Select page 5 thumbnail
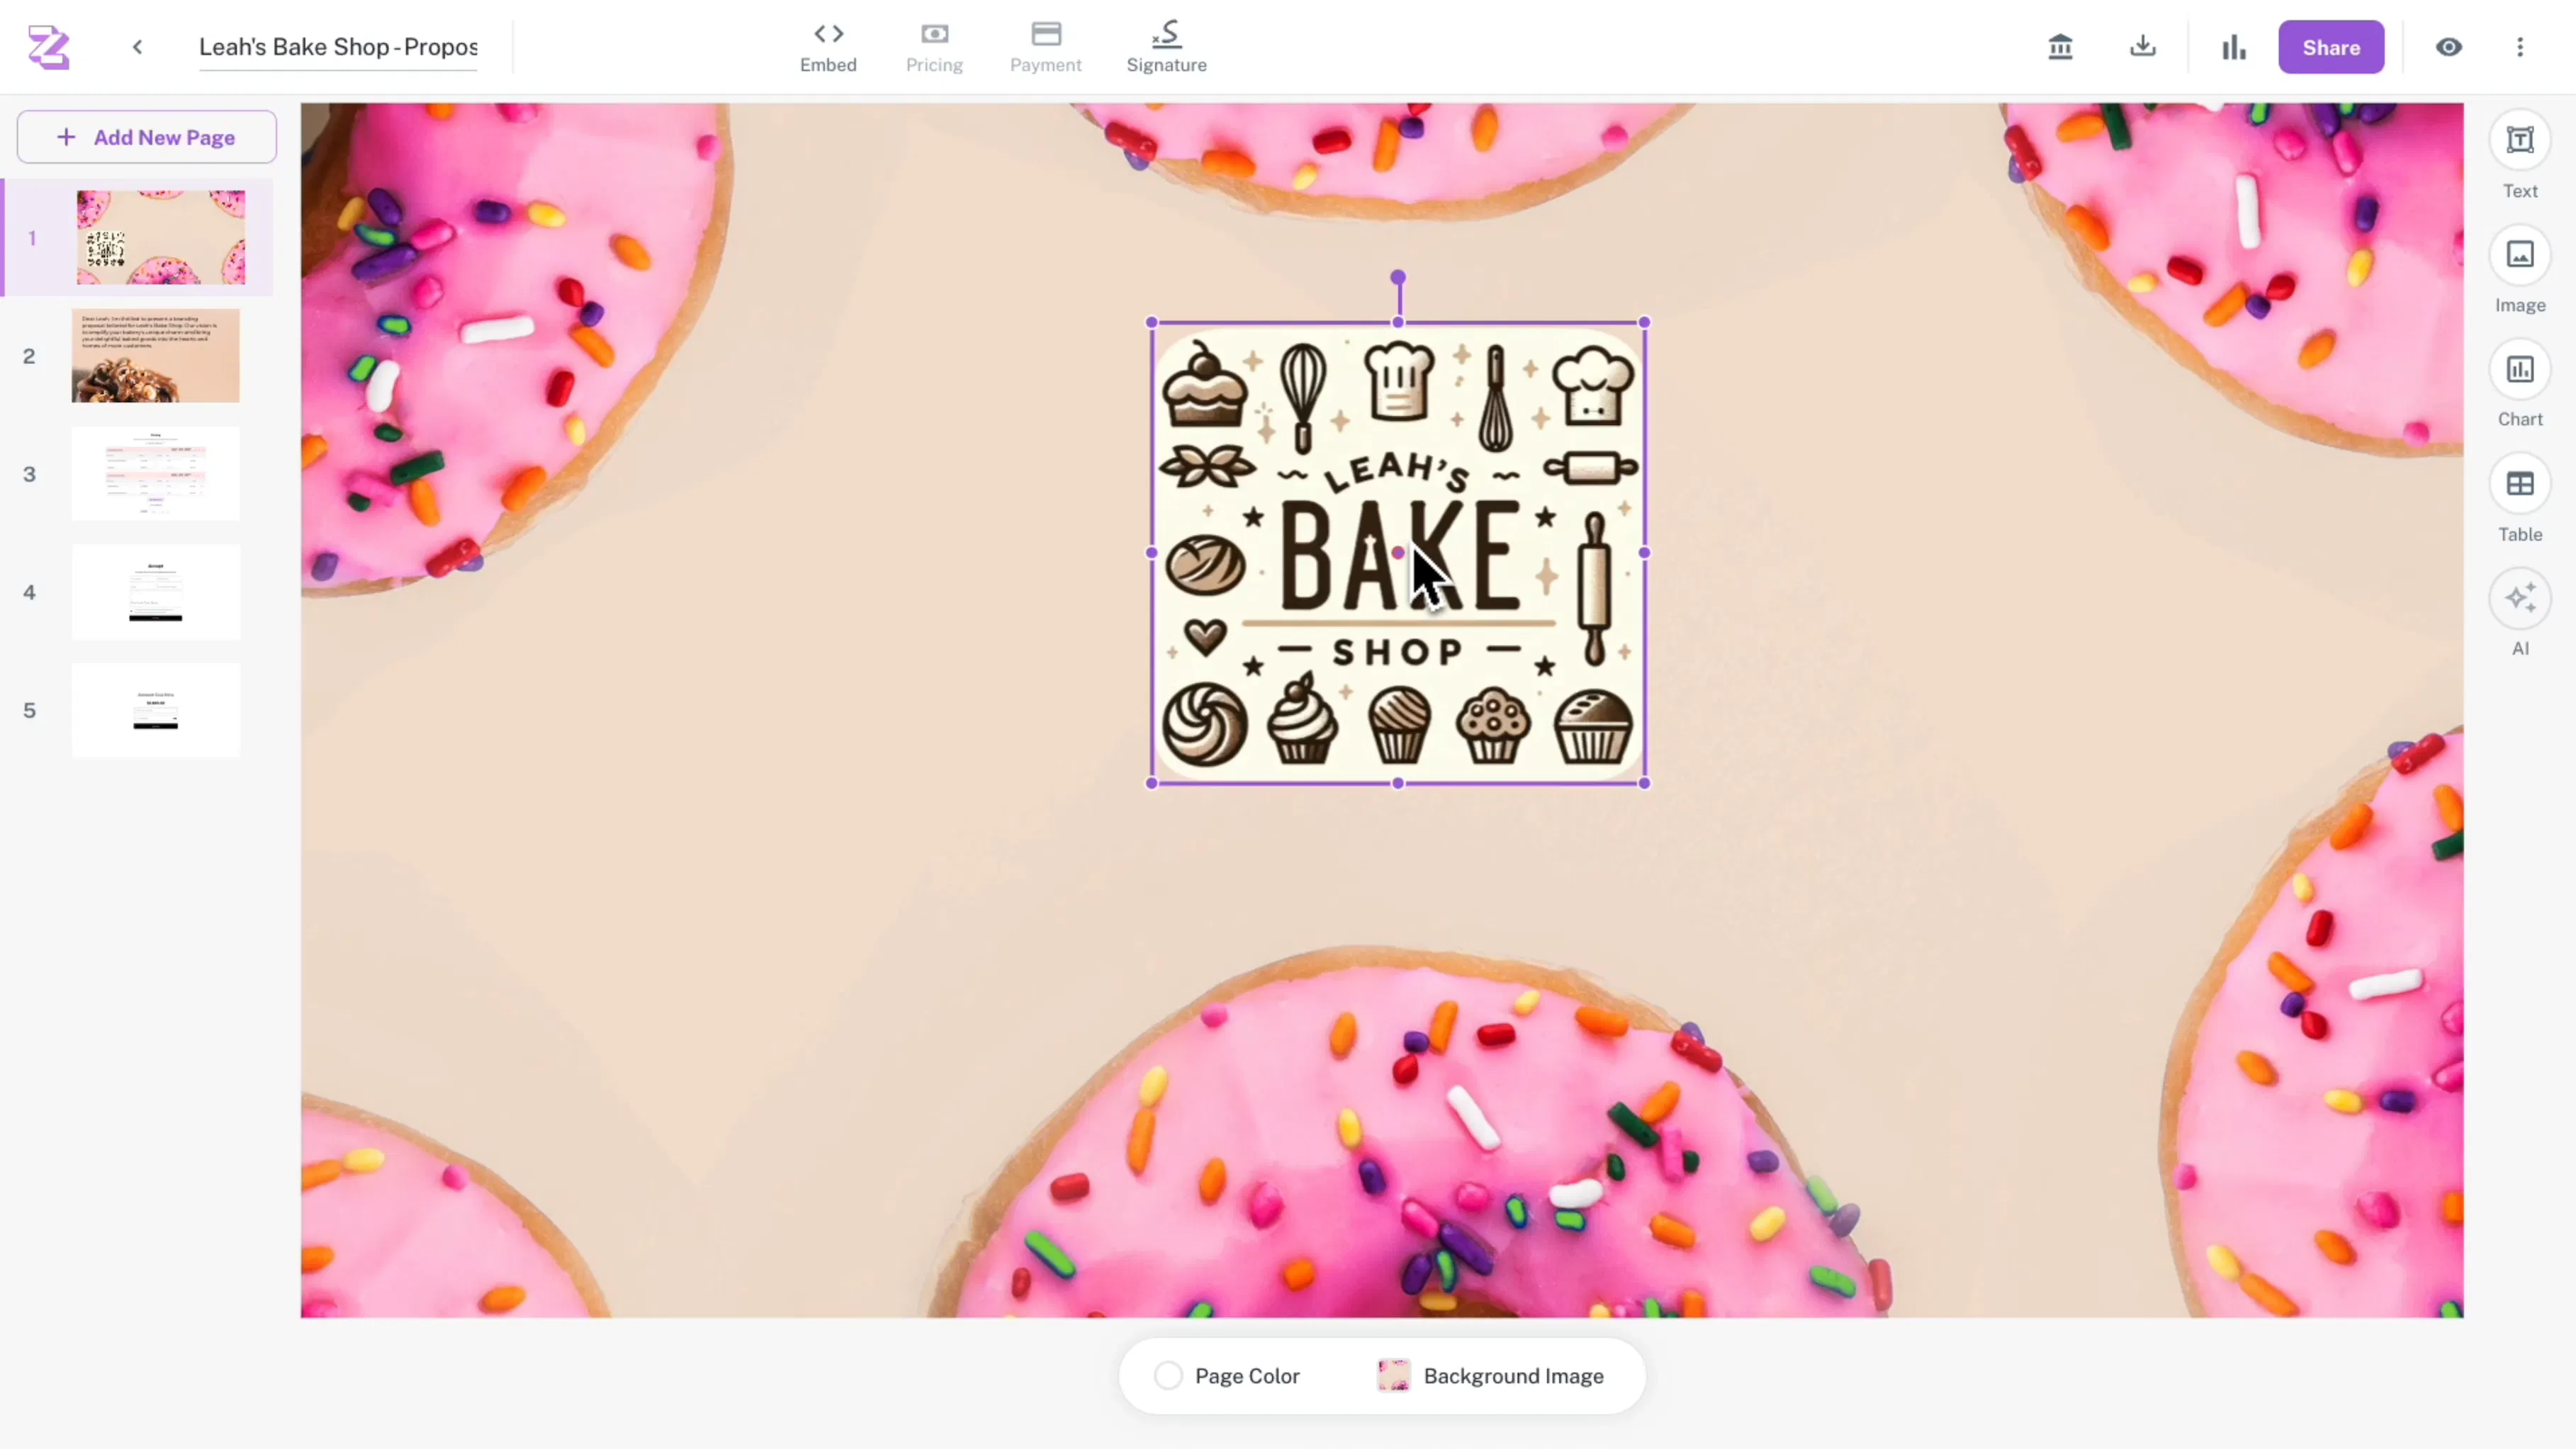This screenshot has width=2576, height=1449. click(x=155, y=709)
